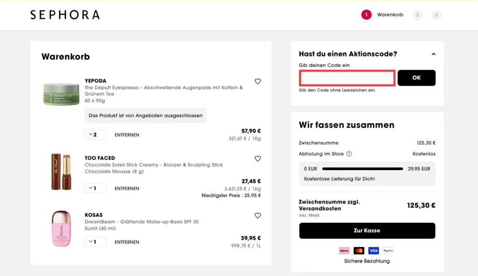Image resolution: width=478 pixels, height=276 pixels.
Task: Save the KOSAS DreamBeam with the heart icon
Action: tap(258, 215)
